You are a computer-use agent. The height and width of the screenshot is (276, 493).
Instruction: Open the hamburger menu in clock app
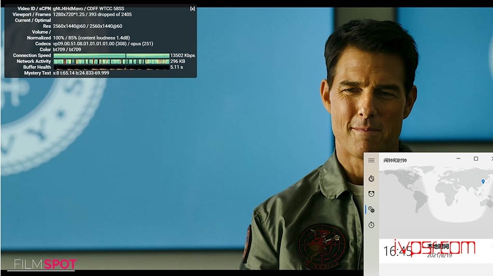pos(372,161)
